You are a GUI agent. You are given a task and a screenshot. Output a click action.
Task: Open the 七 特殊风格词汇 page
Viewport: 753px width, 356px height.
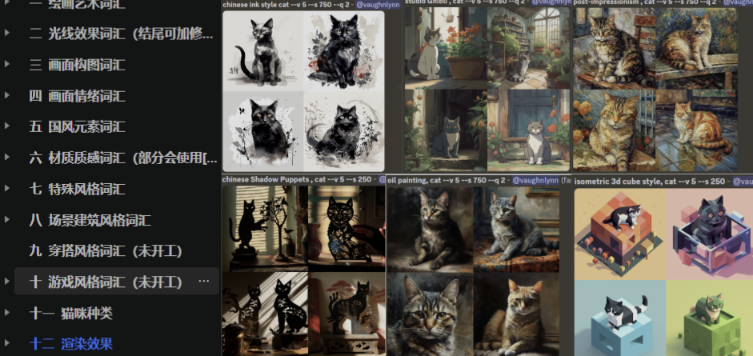78,189
